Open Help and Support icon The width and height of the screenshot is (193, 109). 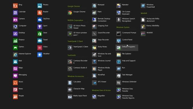click(119, 62)
